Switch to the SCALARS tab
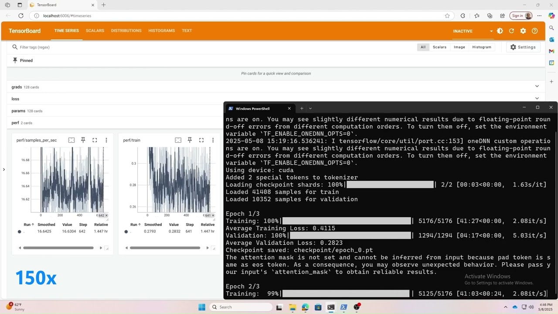This screenshot has width=558, height=314. 95,31
